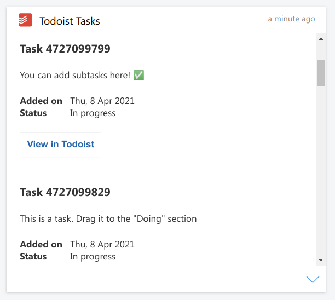Select the Task 4727099829 heading
Image resolution: width=335 pixels, height=300 pixels.
65,192
